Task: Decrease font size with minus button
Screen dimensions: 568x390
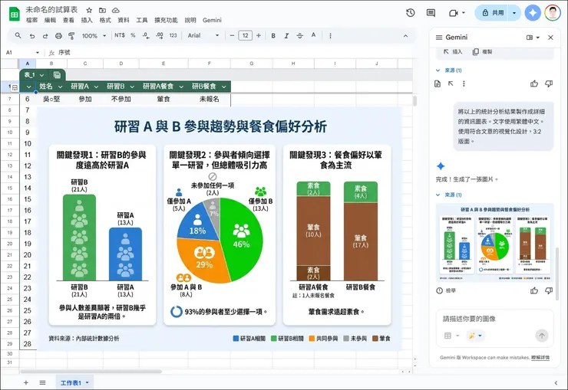Action: tap(232, 35)
